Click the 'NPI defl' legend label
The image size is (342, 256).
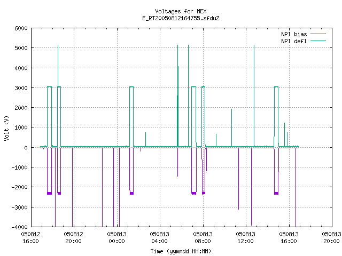click(x=294, y=41)
